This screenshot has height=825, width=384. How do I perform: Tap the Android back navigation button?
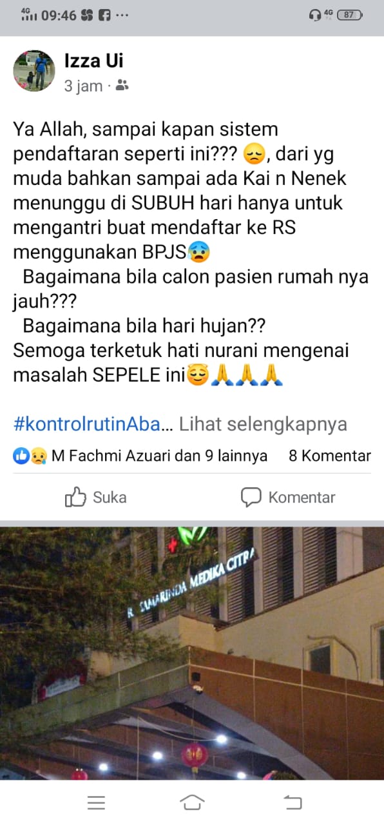292,802
